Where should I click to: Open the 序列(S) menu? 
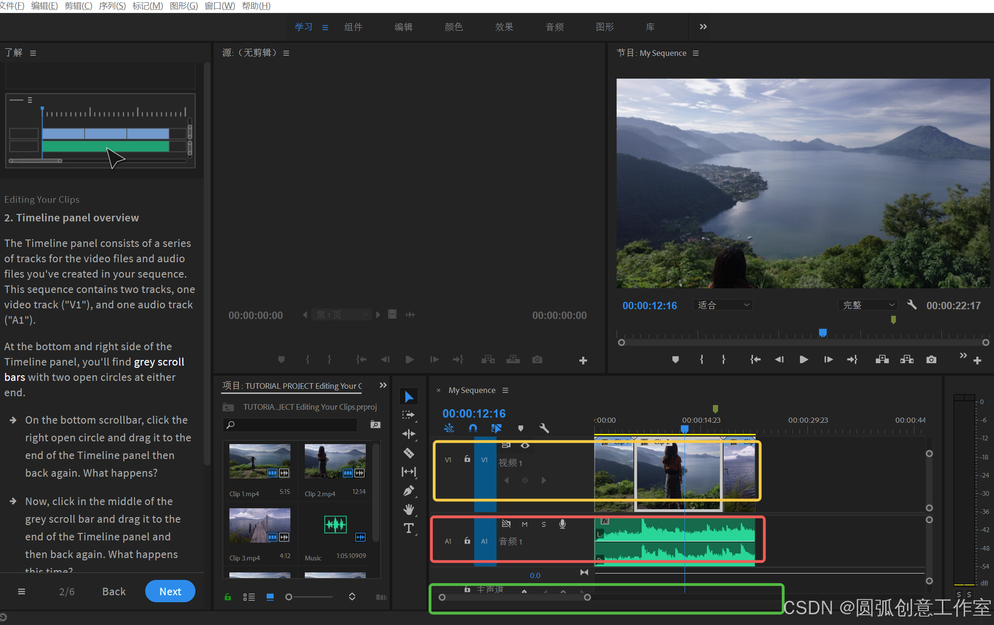point(112,6)
